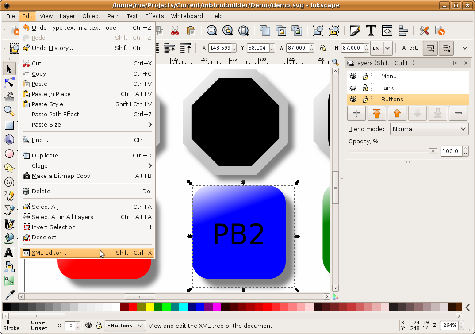475x334 pixels.
Task: Toggle width/height ratio lock
Action: [322, 48]
